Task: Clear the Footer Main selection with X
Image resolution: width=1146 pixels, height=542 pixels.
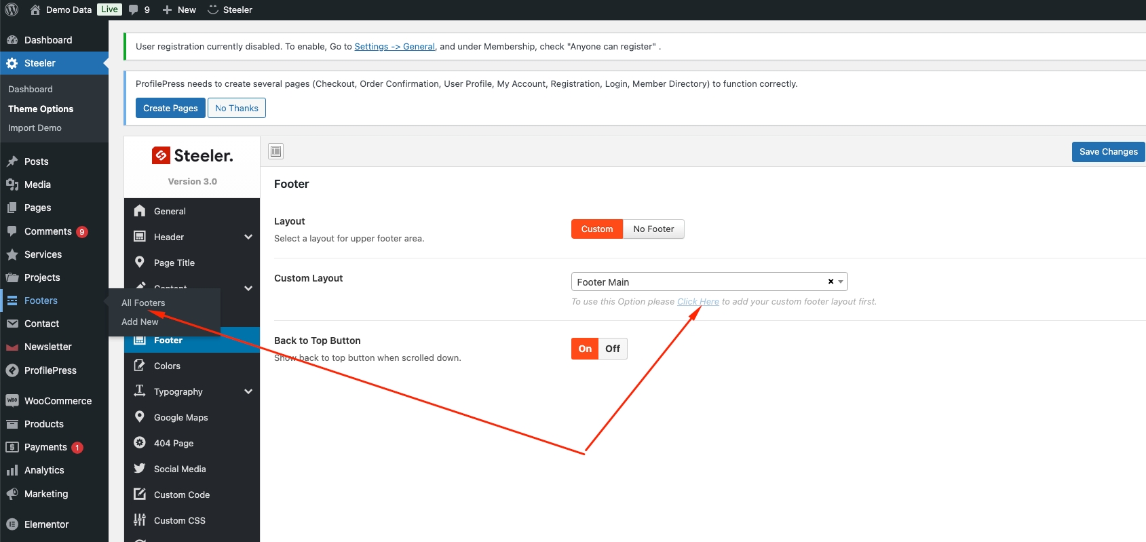Action: pyautogui.click(x=830, y=282)
